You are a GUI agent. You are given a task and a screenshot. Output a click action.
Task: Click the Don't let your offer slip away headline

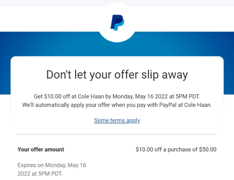[x=117, y=75]
